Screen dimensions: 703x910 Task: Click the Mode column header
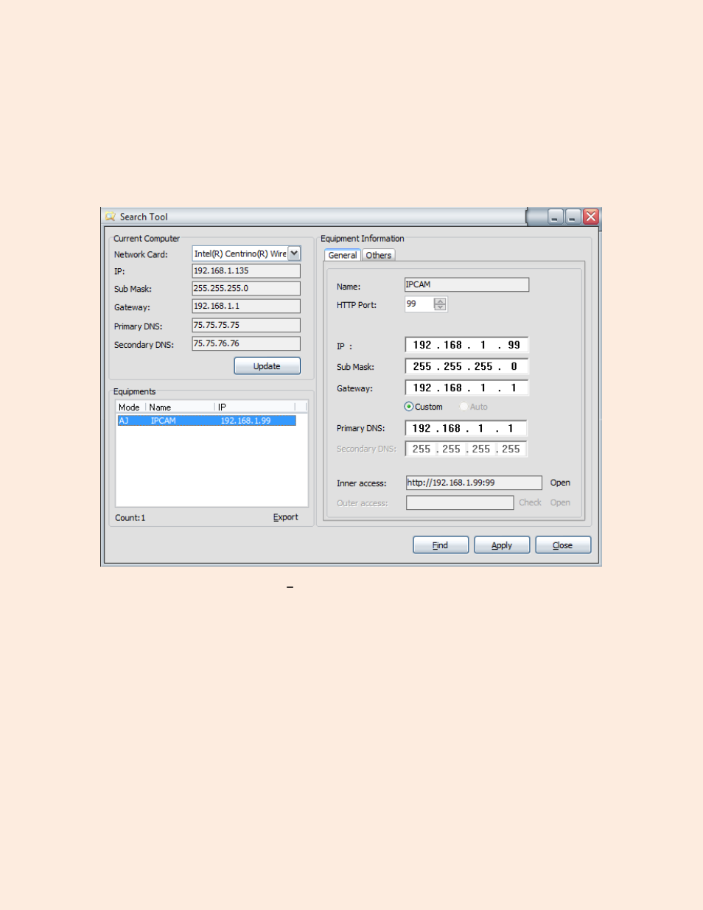(x=129, y=407)
